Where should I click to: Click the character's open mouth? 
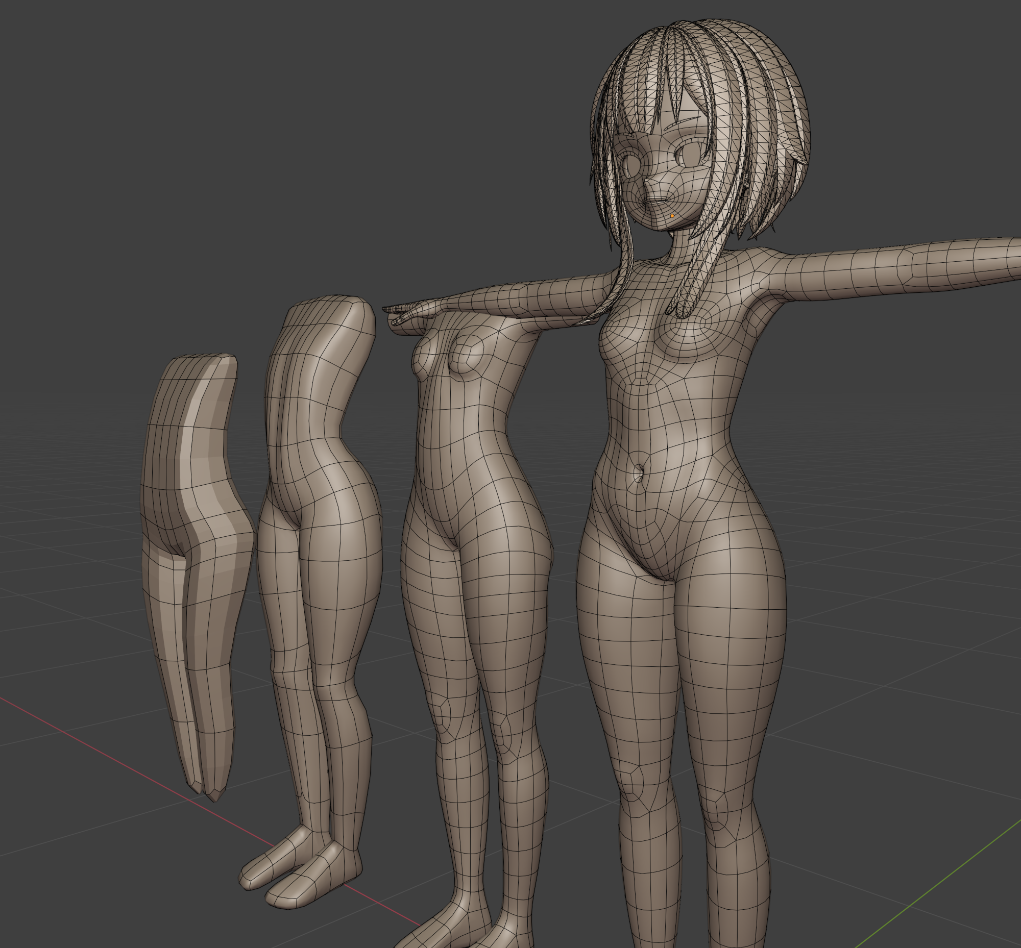pyautogui.click(x=658, y=202)
